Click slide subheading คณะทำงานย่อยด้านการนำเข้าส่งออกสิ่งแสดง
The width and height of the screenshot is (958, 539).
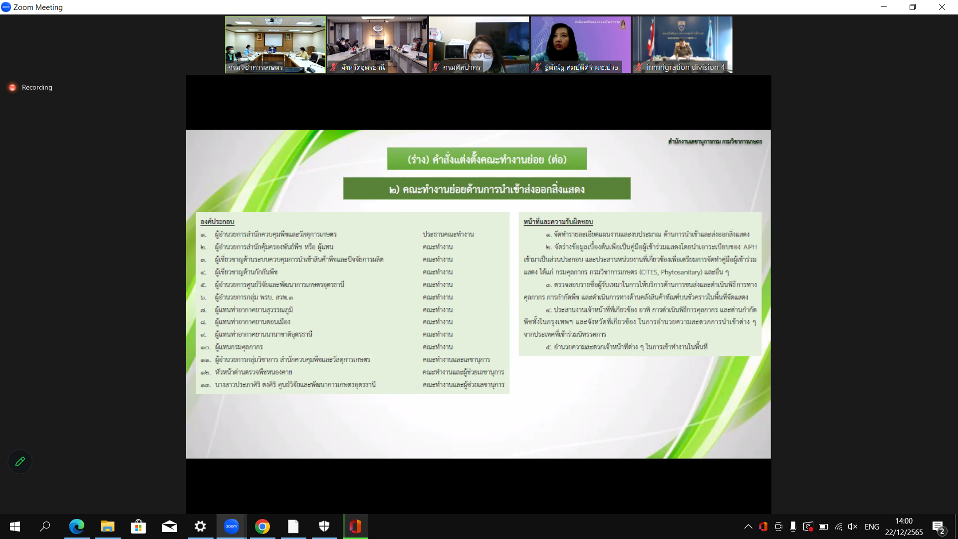pos(487,189)
